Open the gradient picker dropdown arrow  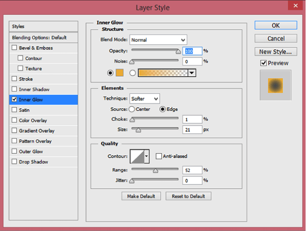(192, 73)
